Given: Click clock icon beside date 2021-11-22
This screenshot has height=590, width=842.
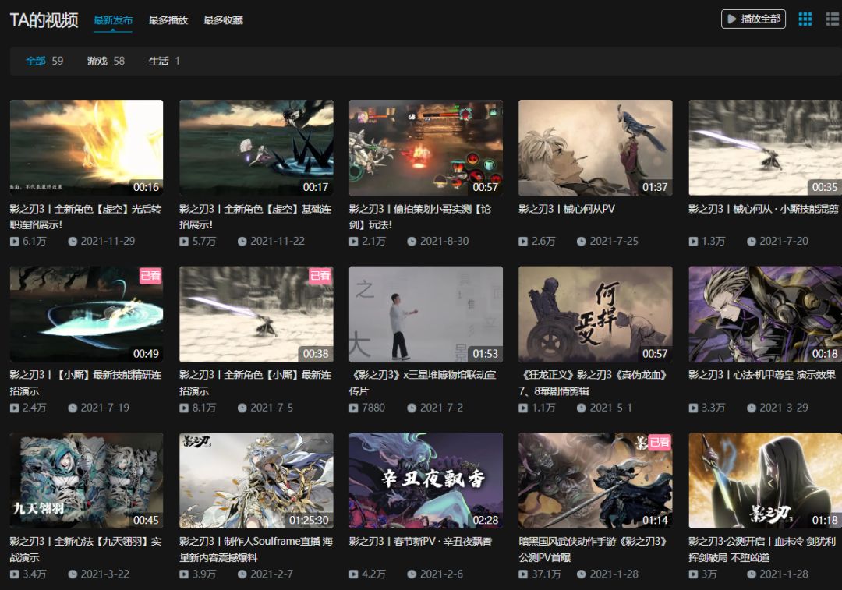Looking at the screenshot, I should click(x=242, y=242).
